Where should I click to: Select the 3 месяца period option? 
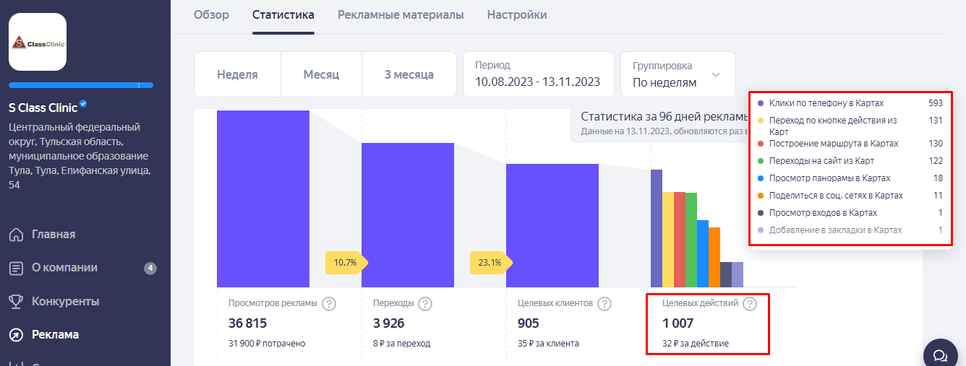pos(409,74)
